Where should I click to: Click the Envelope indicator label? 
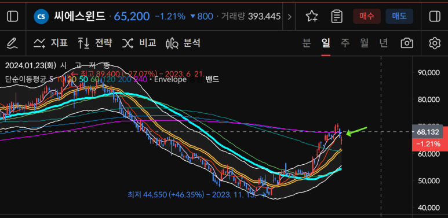pos(170,79)
